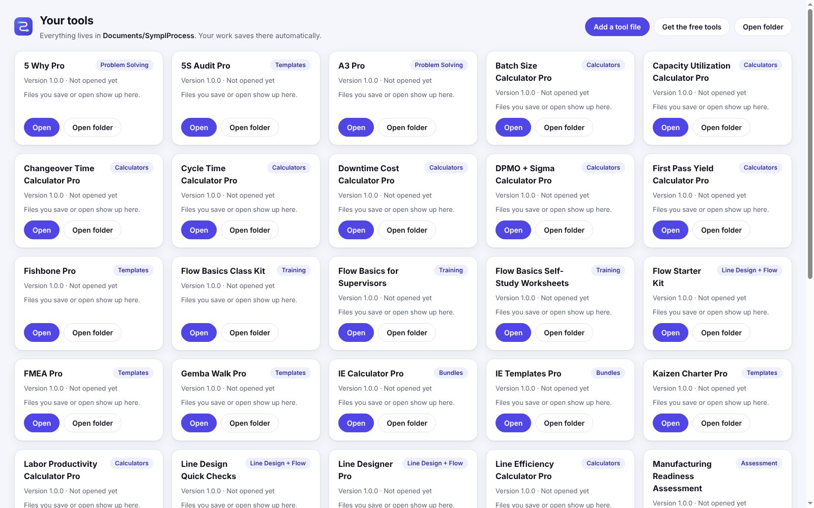
Task: Open IE Calculator Pro bundle
Action: pyautogui.click(x=356, y=423)
